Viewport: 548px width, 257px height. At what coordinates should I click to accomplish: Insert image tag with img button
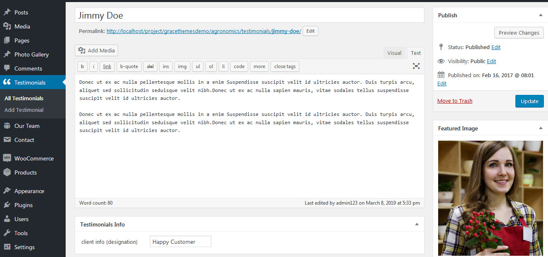(x=182, y=66)
